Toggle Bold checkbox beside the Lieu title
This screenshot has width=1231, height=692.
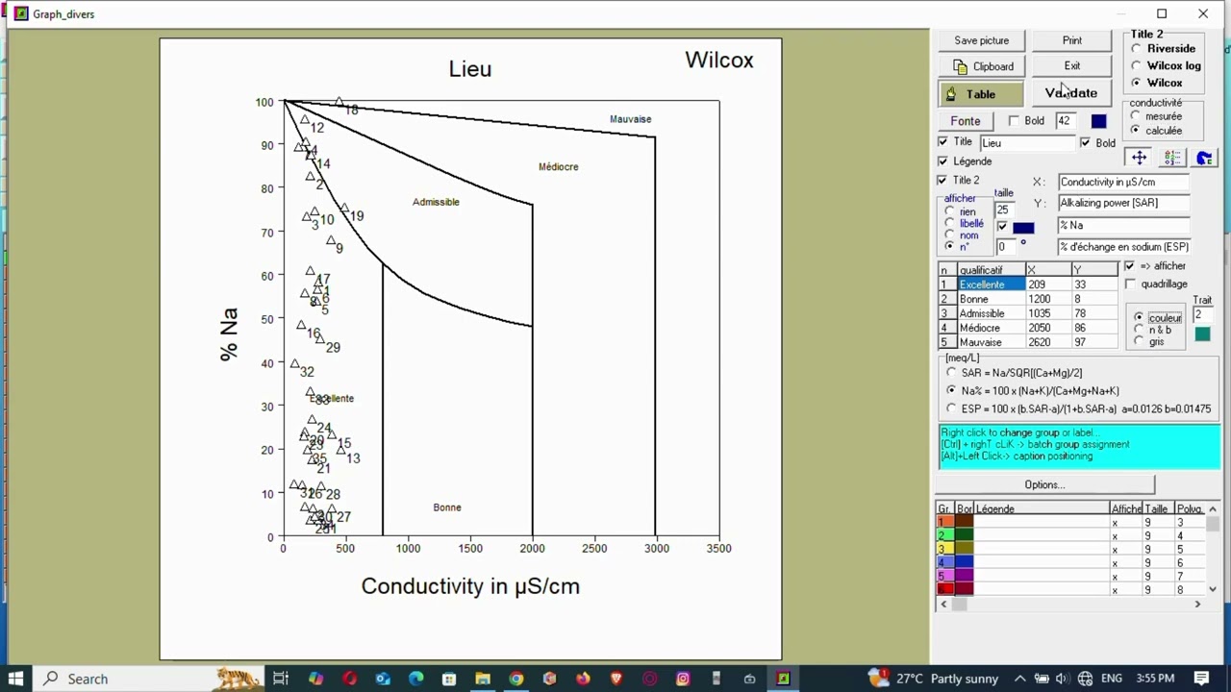point(1086,143)
